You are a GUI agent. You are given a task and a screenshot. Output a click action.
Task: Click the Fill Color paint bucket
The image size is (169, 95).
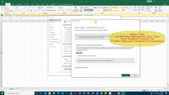28,10
